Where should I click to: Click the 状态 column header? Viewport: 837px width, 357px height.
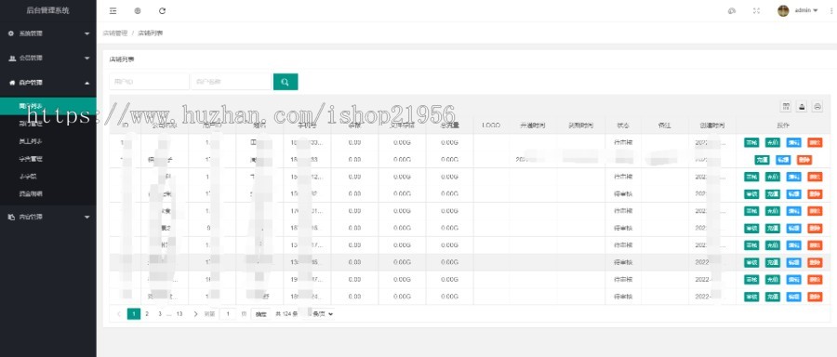point(623,126)
